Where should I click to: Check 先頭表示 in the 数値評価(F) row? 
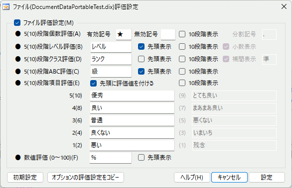click(141, 158)
